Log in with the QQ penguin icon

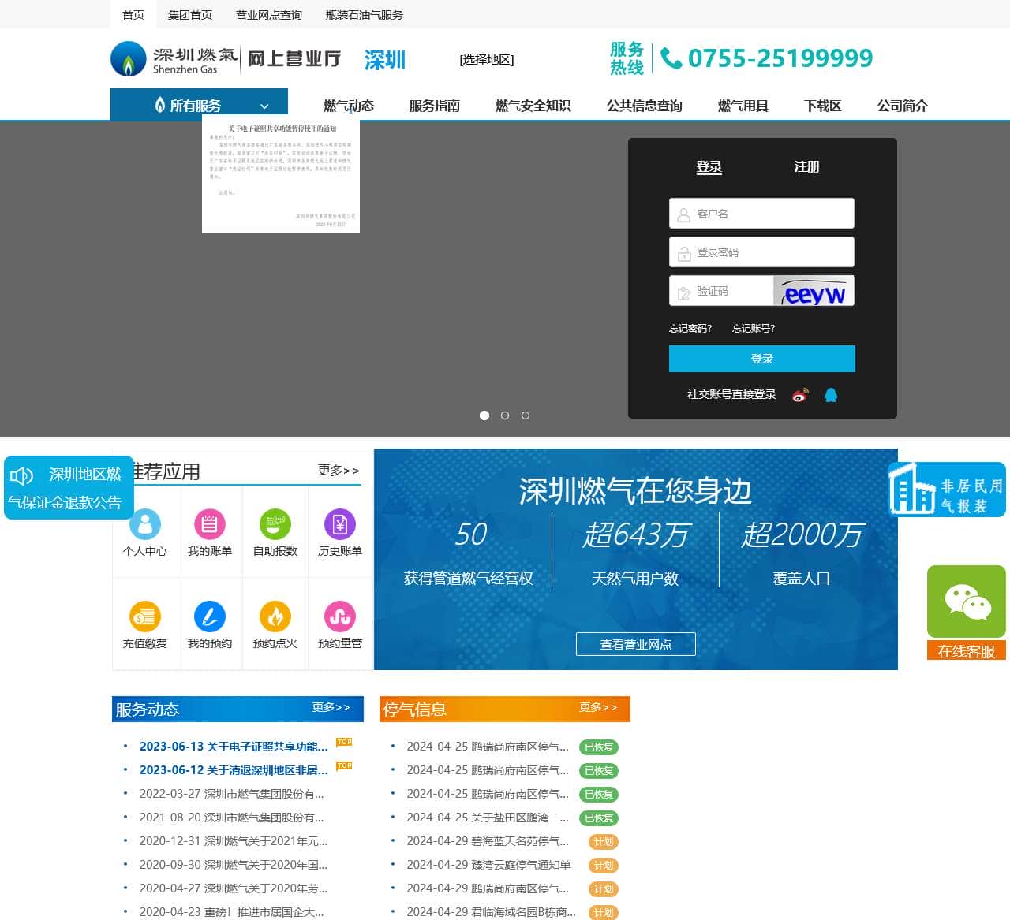coord(831,395)
